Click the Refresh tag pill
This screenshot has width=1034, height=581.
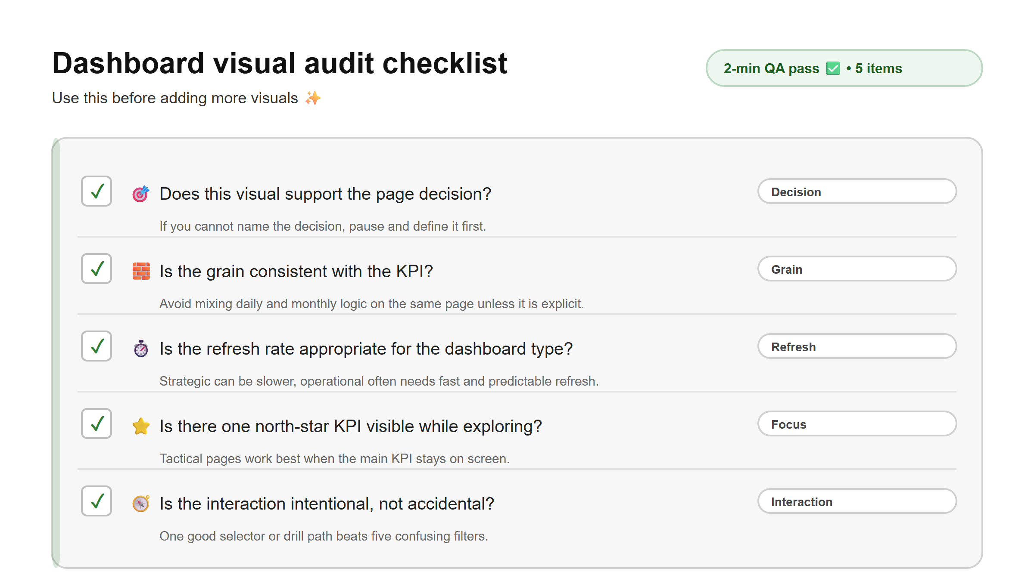(x=856, y=346)
